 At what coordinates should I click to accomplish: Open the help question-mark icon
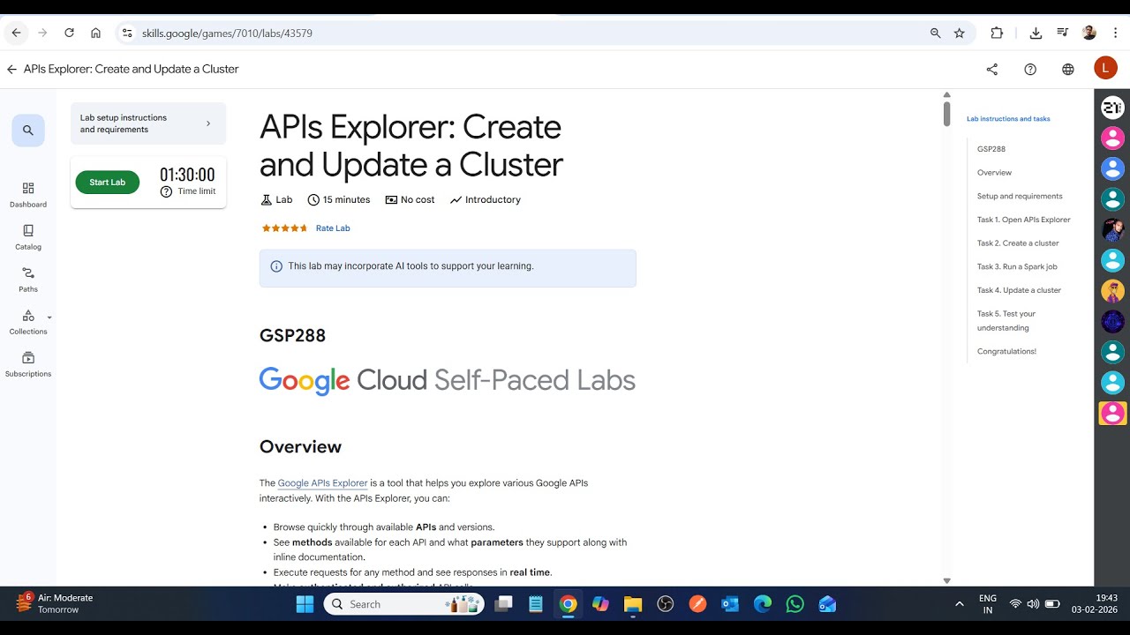[1030, 69]
